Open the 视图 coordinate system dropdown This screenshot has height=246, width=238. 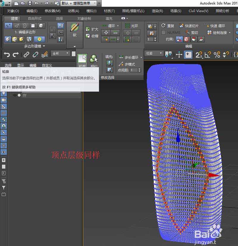coord(154,54)
